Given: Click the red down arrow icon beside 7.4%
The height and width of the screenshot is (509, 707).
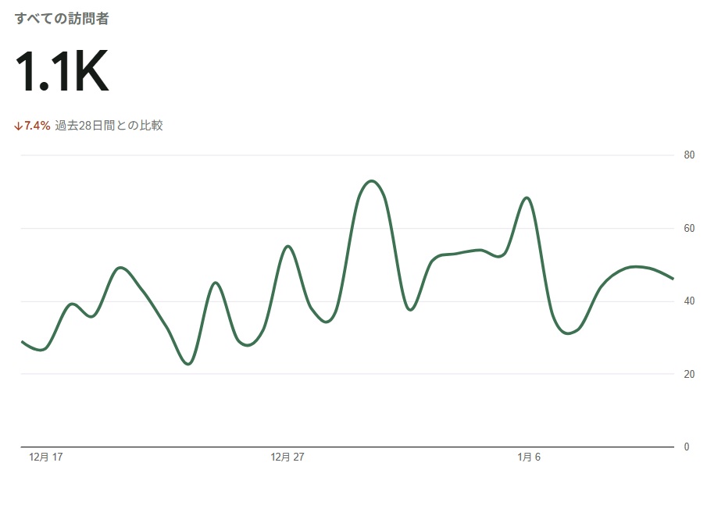Looking at the screenshot, I should [x=18, y=126].
